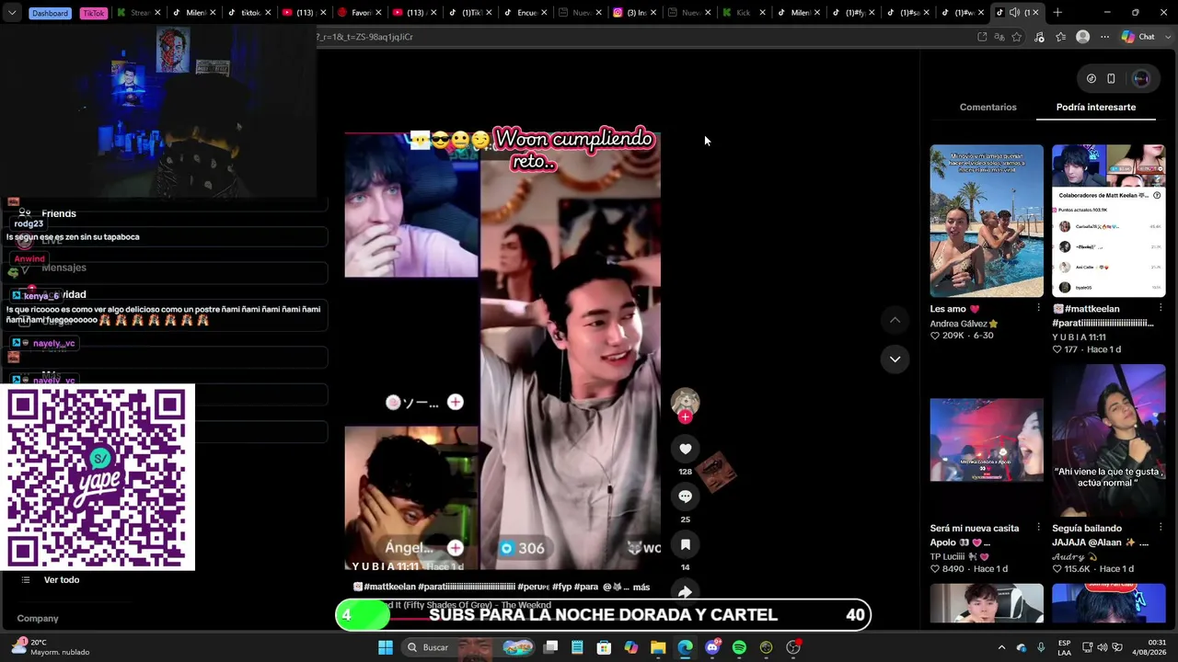Save the video with the bookmark icon
Image resolution: width=1178 pixels, height=662 pixels.
pos(685,544)
